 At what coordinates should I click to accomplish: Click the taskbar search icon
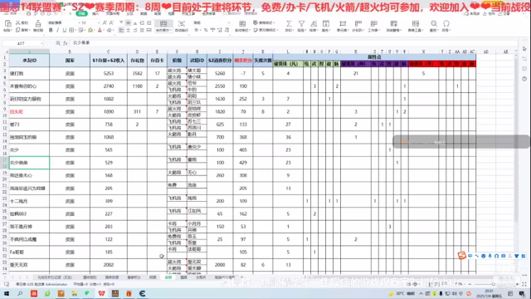[20, 293]
